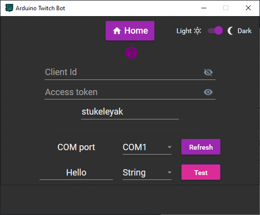The height and width of the screenshot is (215, 260).
Task: Open the COM1 port dropdown
Action: (147, 147)
